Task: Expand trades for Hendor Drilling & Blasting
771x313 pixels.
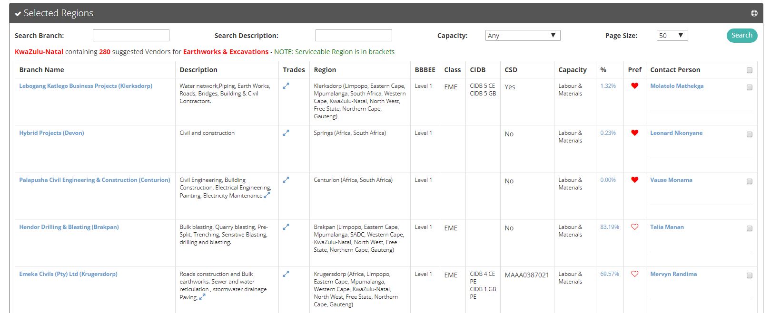Action: point(286,227)
